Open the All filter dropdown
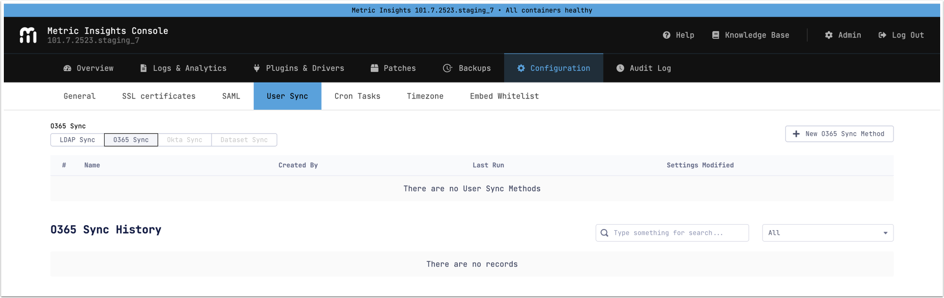The height and width of the screenshot is (298, 944). click(828, 233)
